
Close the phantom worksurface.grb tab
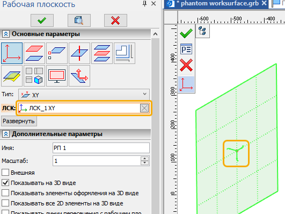coord(264,3)
